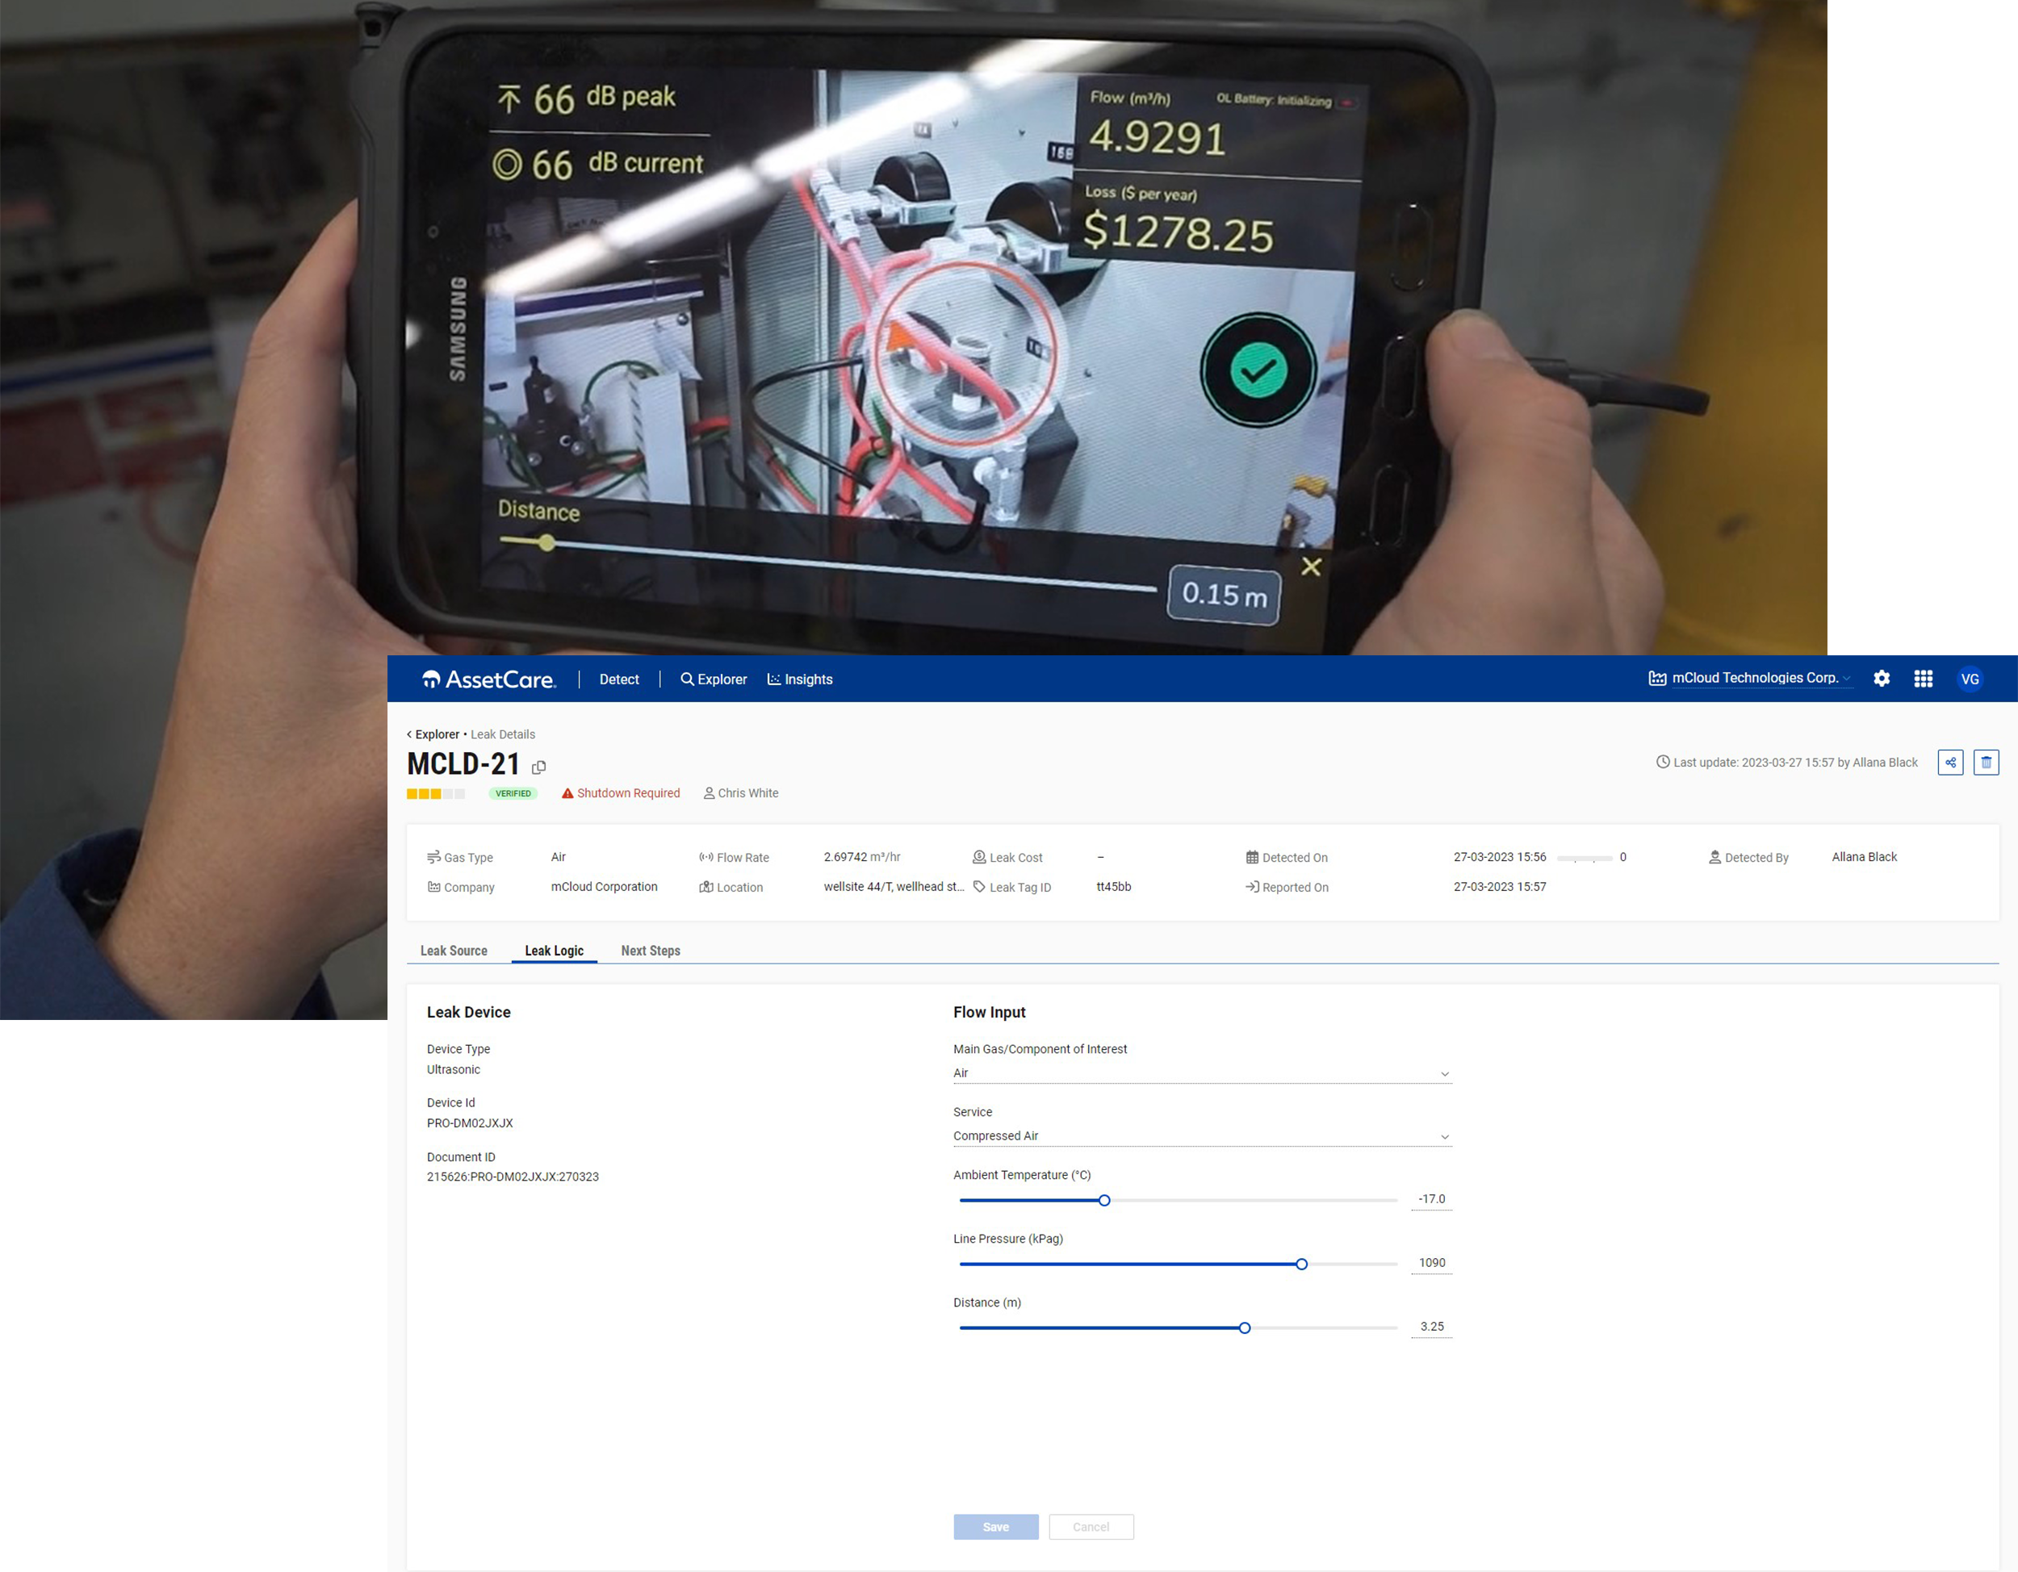Tap the green checkmark on tablet
The image size is (2018, 1572).
(x=1258, y=370)
